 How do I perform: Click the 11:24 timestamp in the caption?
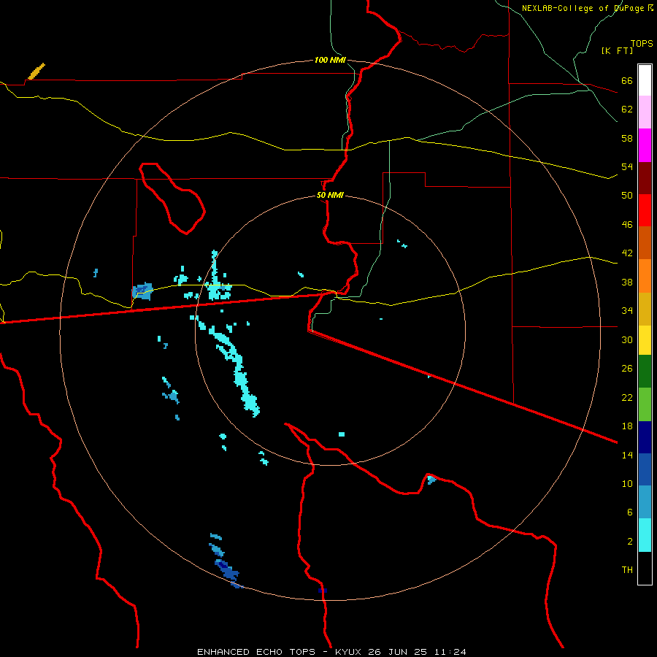[x=450, y=652]
